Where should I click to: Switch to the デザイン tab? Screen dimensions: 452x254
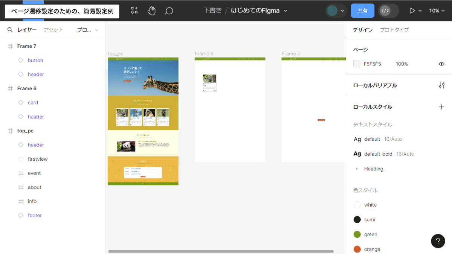[x=363, y=30]
